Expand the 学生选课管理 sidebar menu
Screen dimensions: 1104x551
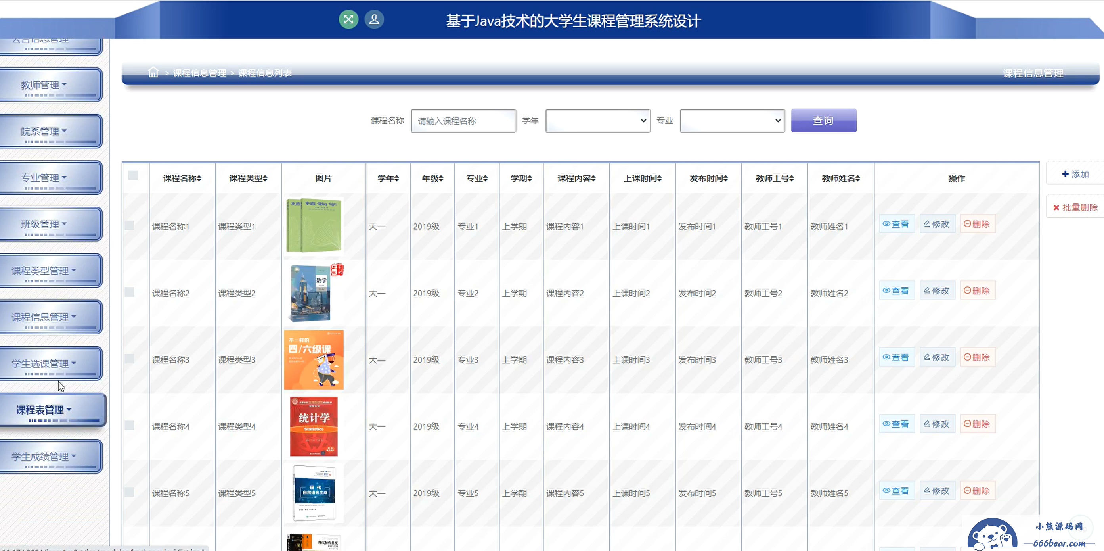[x=51, y=363]
